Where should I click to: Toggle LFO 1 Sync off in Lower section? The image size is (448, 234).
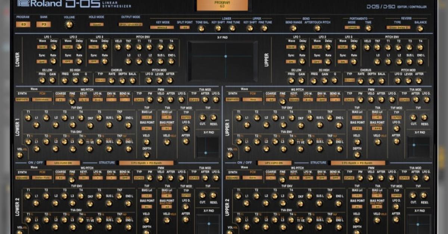click(x=42, y=62)
